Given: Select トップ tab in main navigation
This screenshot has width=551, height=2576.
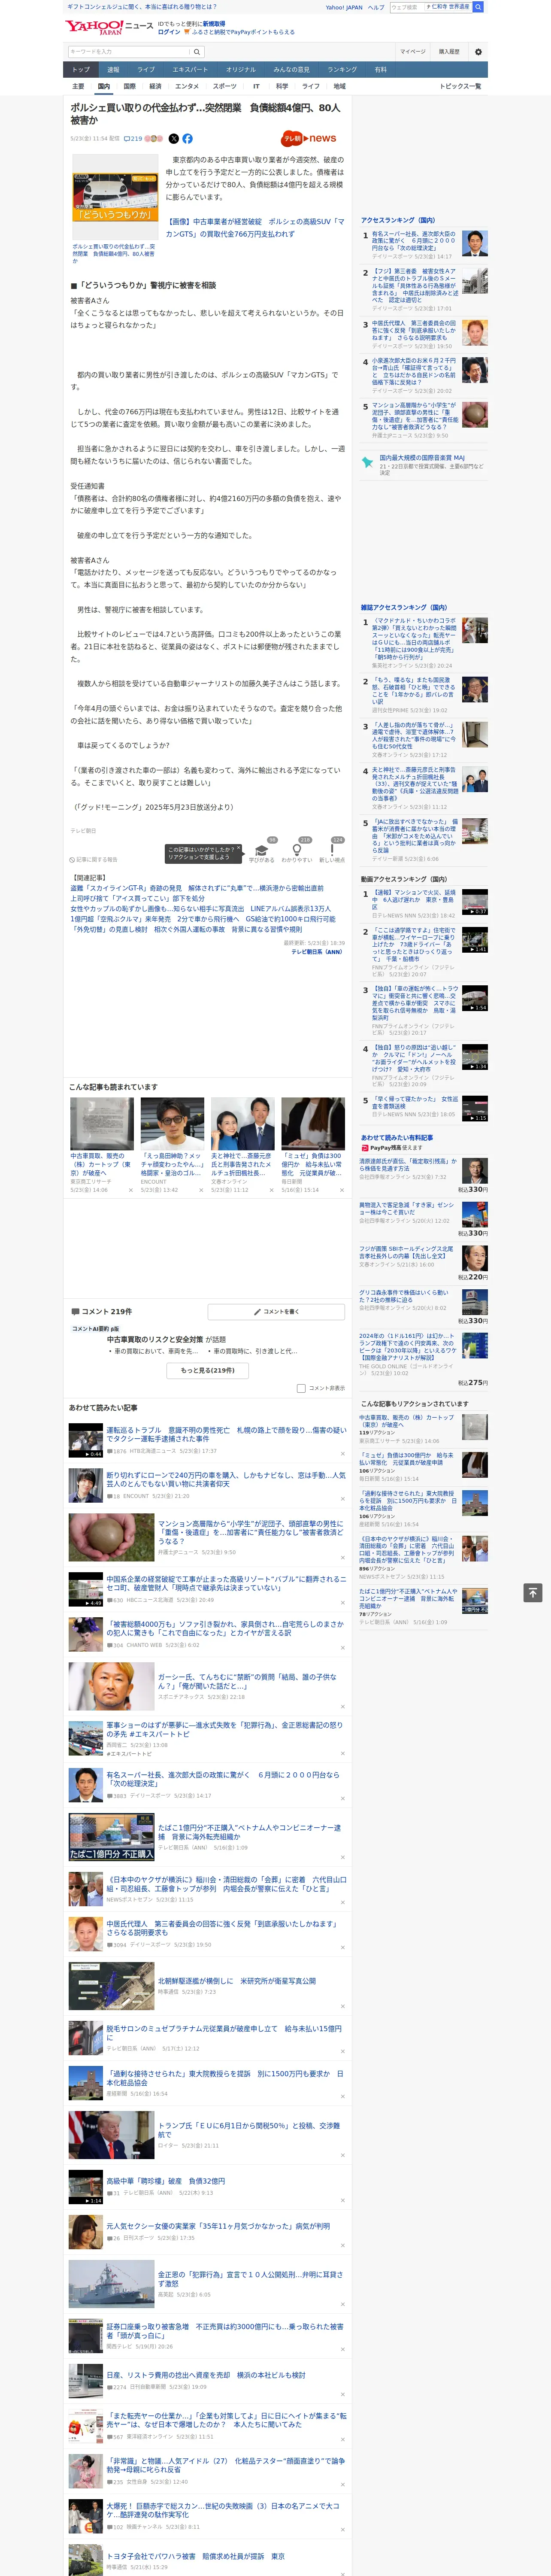Looking at the screenshot, I should pyautogui.click(x=81, y=70).
